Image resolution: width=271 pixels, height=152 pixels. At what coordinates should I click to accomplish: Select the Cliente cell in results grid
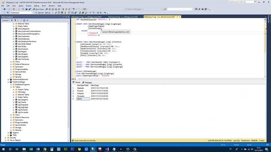coord(83,99)
